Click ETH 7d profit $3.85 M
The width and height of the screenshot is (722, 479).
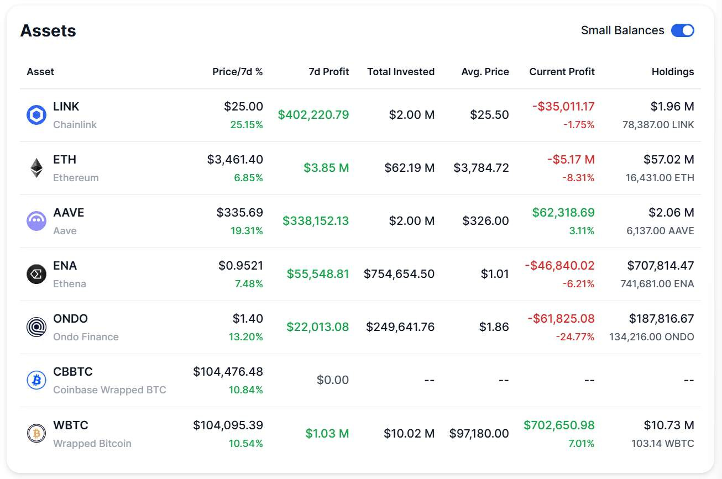(326, 168)
